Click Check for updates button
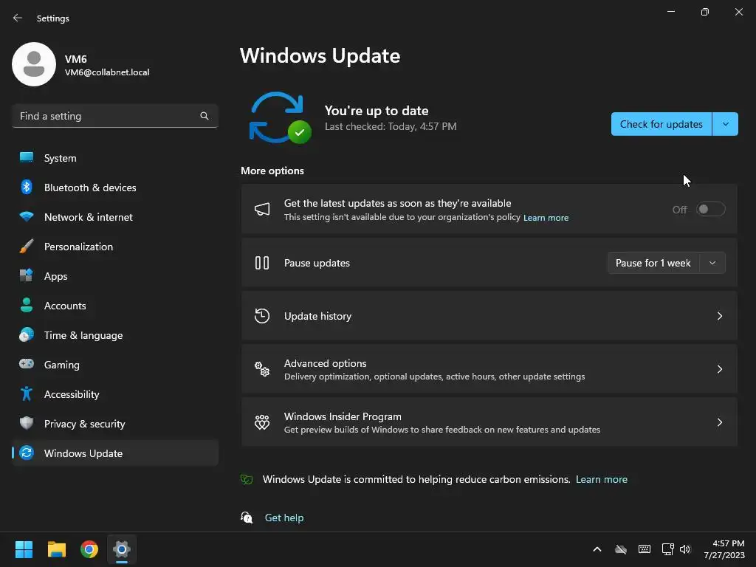 [x=661, y=124]
